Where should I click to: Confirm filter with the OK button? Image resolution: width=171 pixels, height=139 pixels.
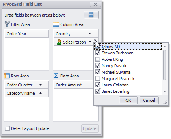click(x=128, y=100)
